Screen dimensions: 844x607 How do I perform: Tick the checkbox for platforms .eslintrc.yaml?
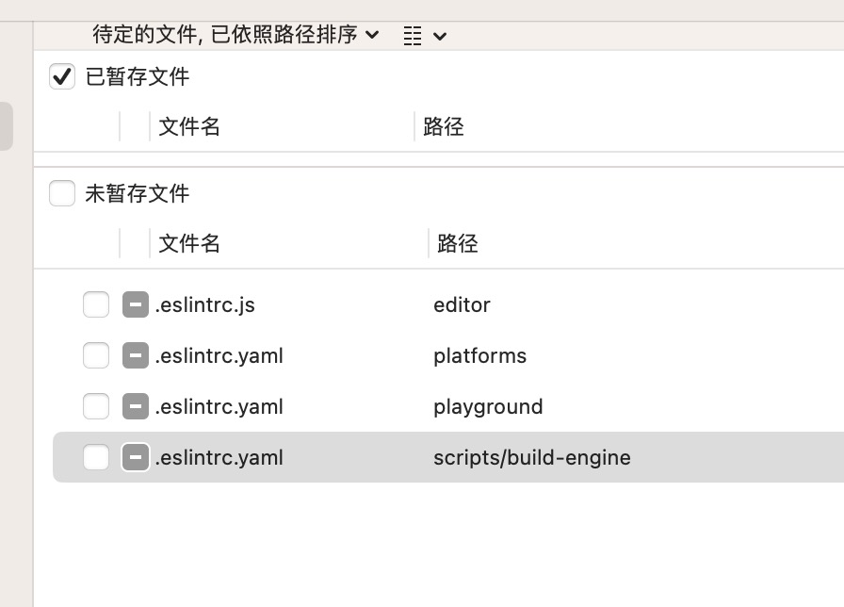click(x=96, y=355)
